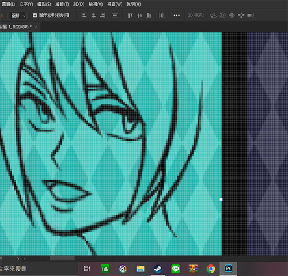Click the status bar right chevron arrow
The image size is (288, 276).
[x=18, y=259]
